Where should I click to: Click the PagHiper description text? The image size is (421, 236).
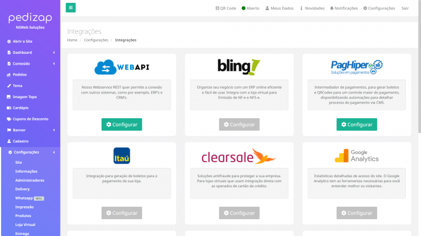click(x=356, y=95)
